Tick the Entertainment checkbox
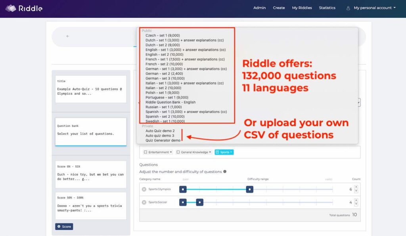The image size is (406, 236). click(146, 152)
